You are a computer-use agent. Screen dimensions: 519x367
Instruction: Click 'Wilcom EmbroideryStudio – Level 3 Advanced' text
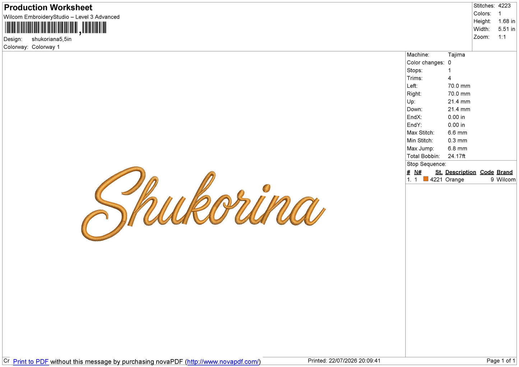pos(61,17)
